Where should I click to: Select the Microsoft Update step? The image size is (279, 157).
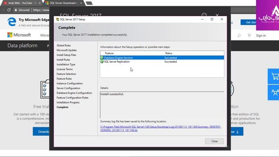(67, 50)
